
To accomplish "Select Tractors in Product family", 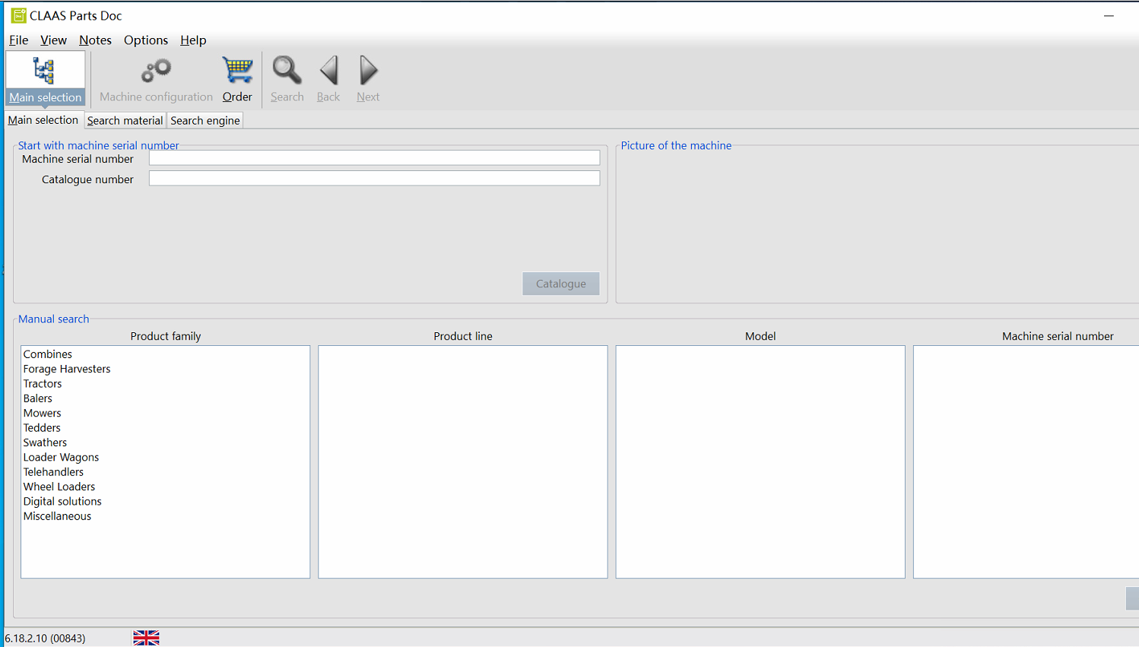I will (165, 384).
